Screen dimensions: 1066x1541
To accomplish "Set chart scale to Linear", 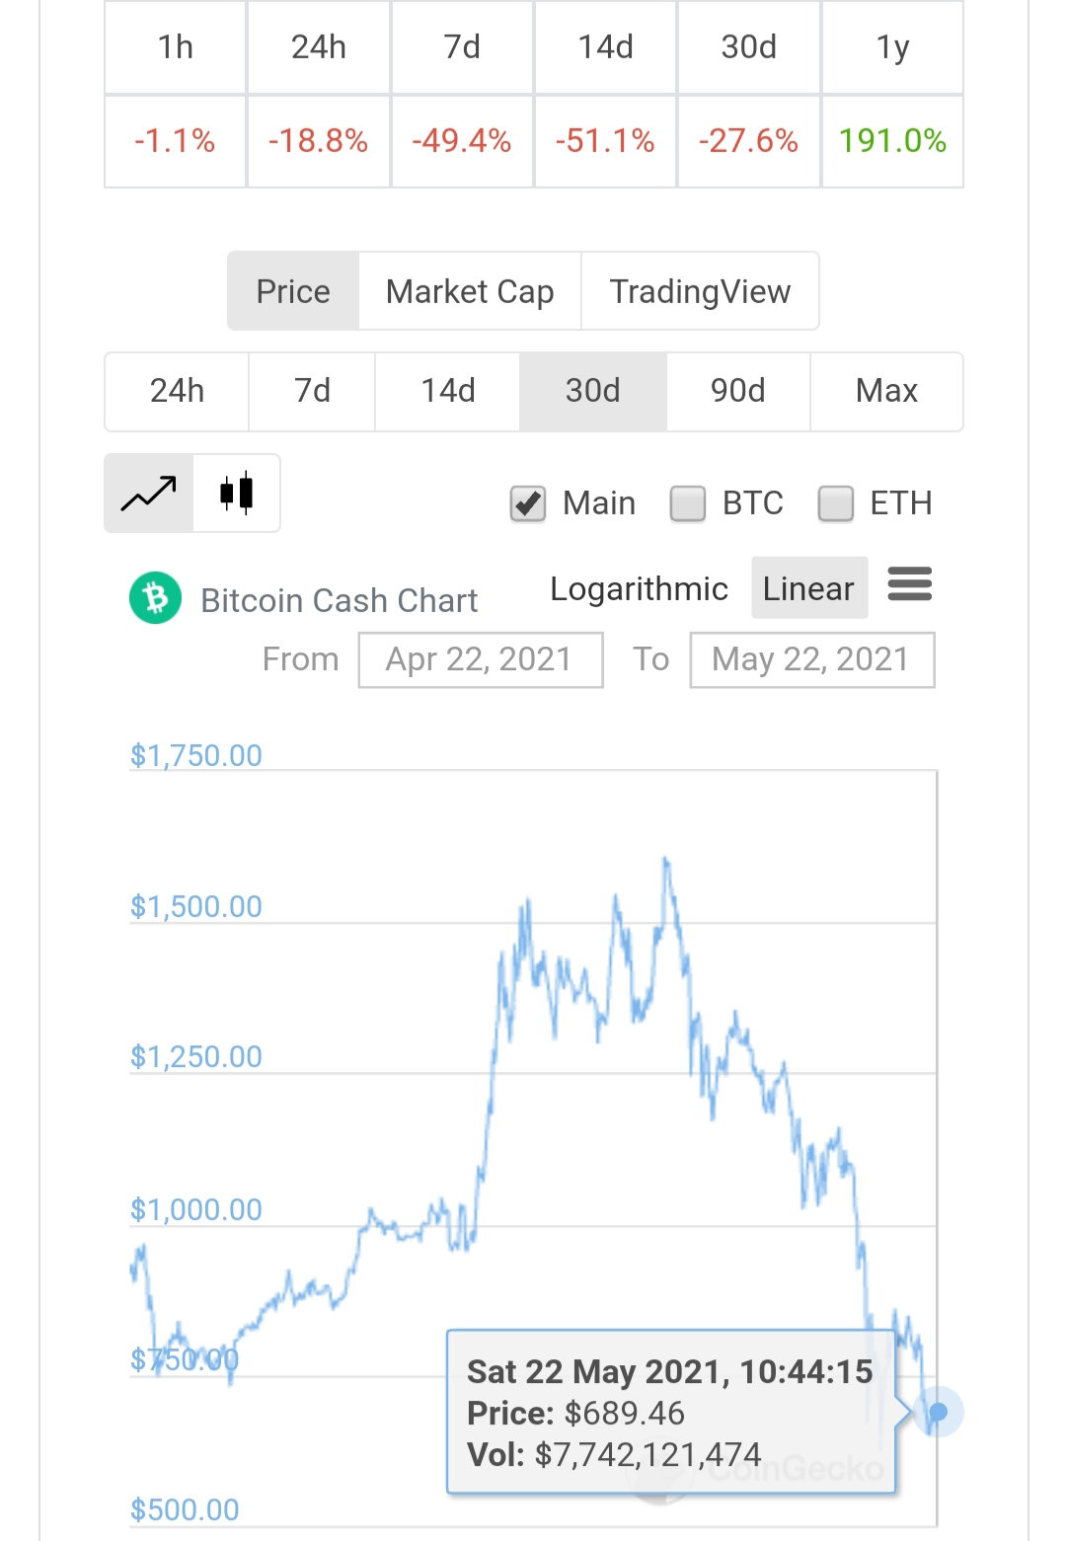I will (x=809, y=587).
